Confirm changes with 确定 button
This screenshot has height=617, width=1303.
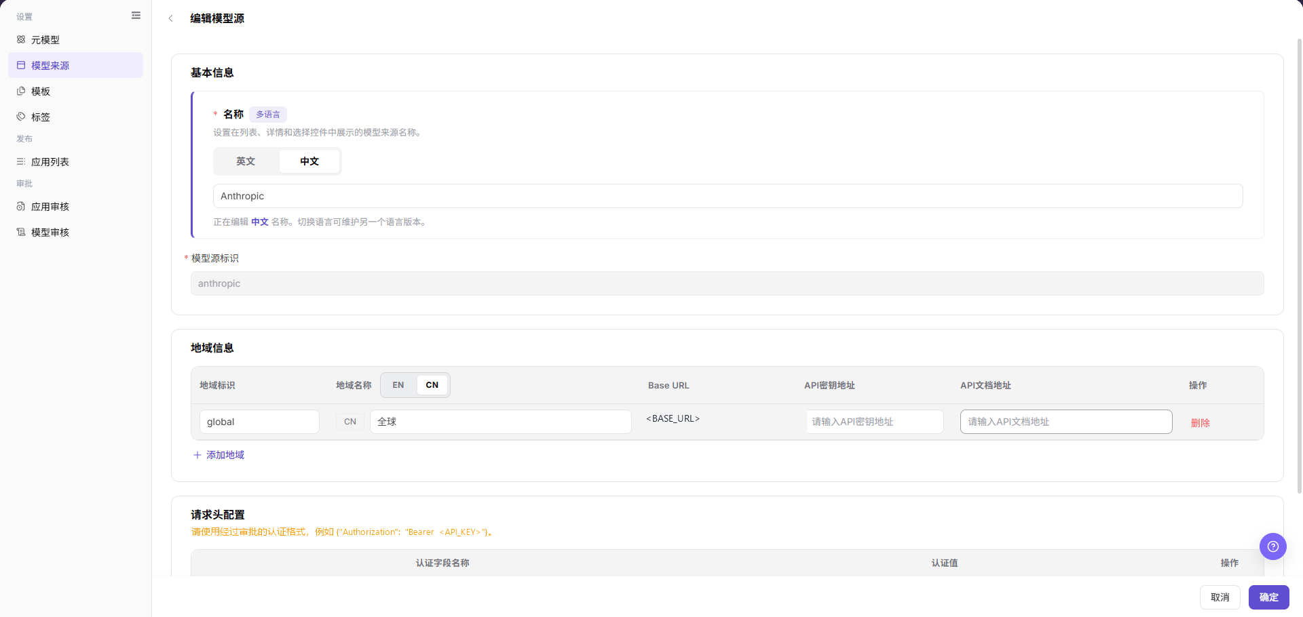1268,597
